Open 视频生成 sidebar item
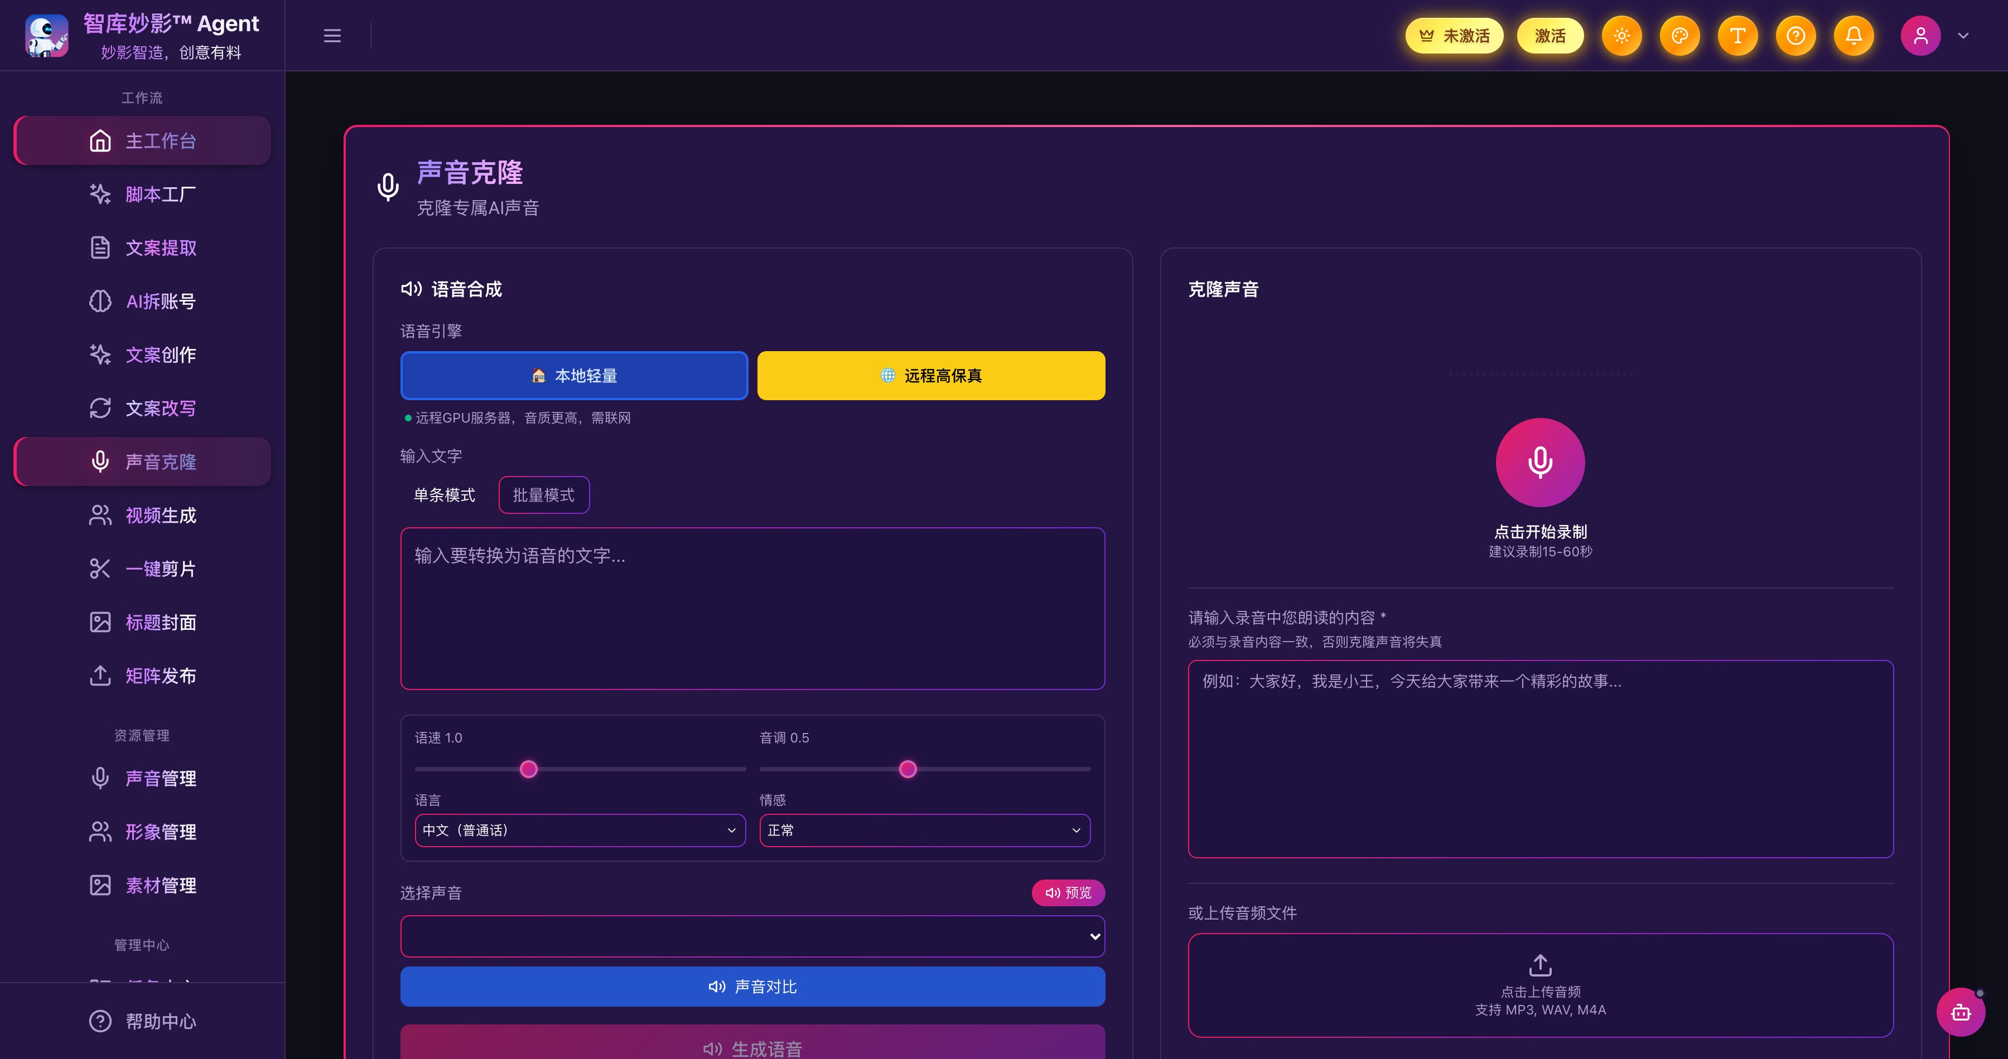The width and height of the screenshot is (2008, 1059). coord(143,514)
